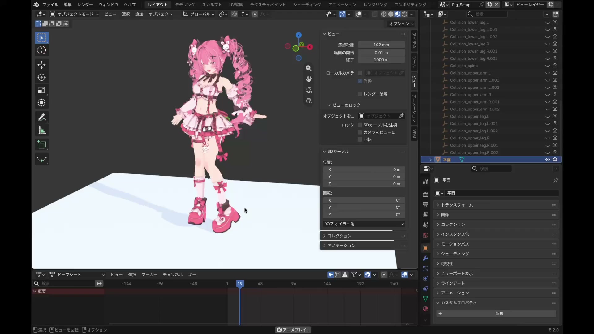Select the Move tool
This screenshot has height=334, width=594.
click(42, 65)
